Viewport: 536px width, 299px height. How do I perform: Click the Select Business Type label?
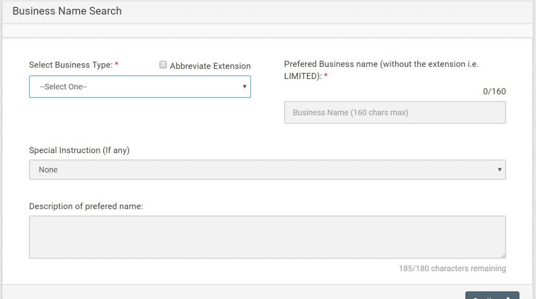(71, 65)
